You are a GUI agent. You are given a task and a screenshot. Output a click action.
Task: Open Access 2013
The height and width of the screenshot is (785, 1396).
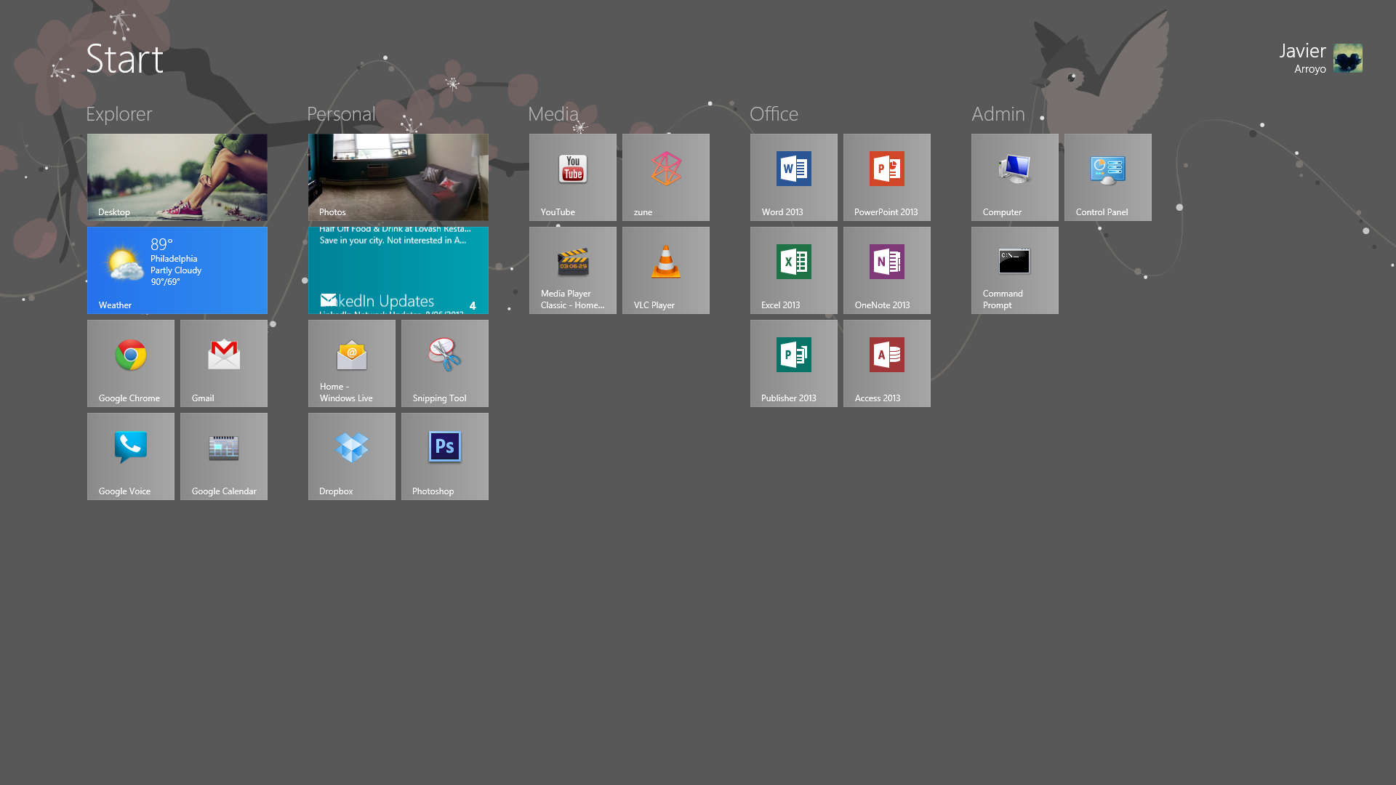pyautogui.click(x=886, y=363)
